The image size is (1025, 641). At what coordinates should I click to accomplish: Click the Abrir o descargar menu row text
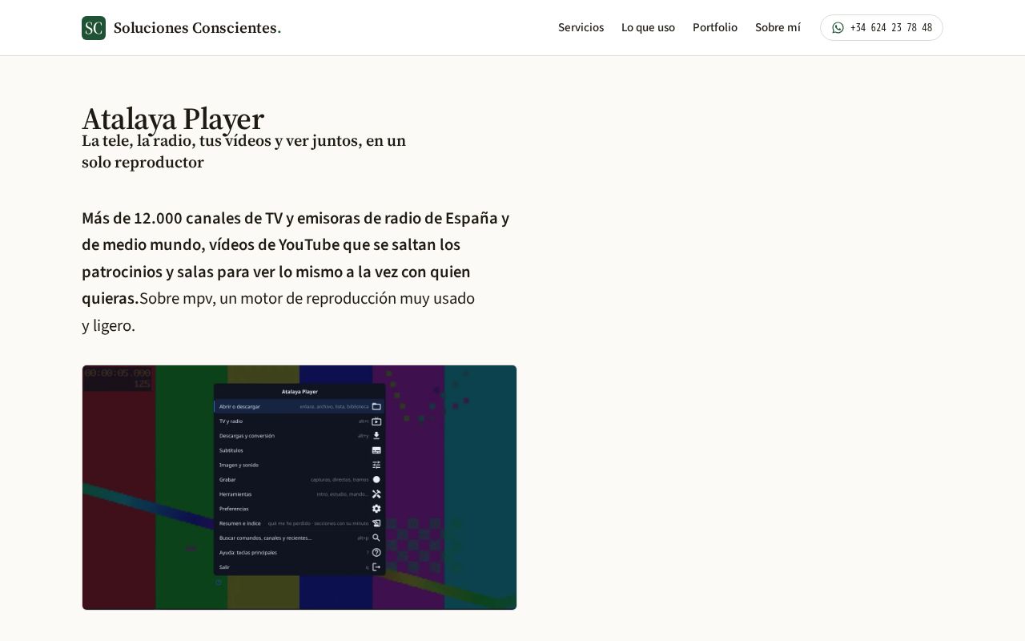pyautogui.click(x=239, y=407)
